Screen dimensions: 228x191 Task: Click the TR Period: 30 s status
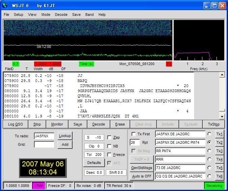(x=119, y=186)
